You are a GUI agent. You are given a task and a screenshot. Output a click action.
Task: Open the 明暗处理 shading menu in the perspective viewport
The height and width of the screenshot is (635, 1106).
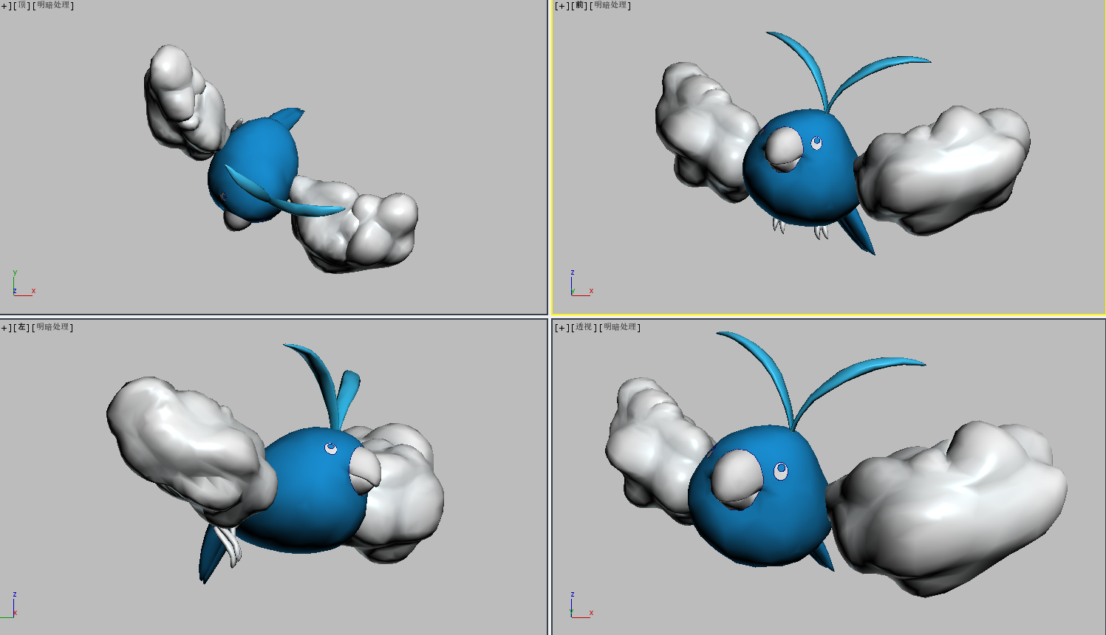620,327
